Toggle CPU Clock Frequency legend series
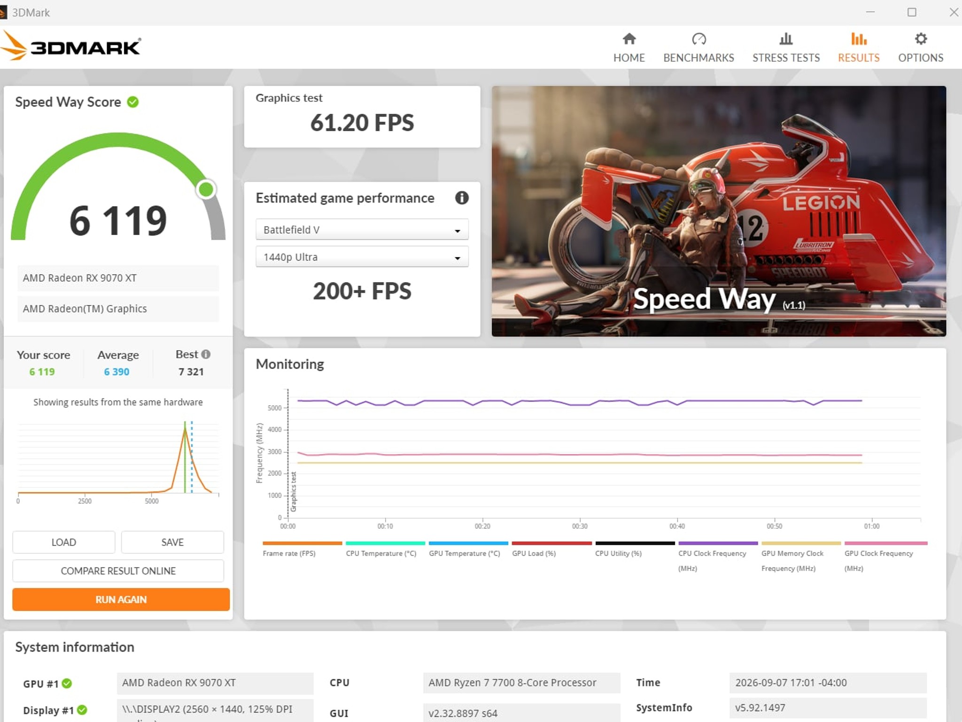The image size is (962, 722). pos(718,557)
